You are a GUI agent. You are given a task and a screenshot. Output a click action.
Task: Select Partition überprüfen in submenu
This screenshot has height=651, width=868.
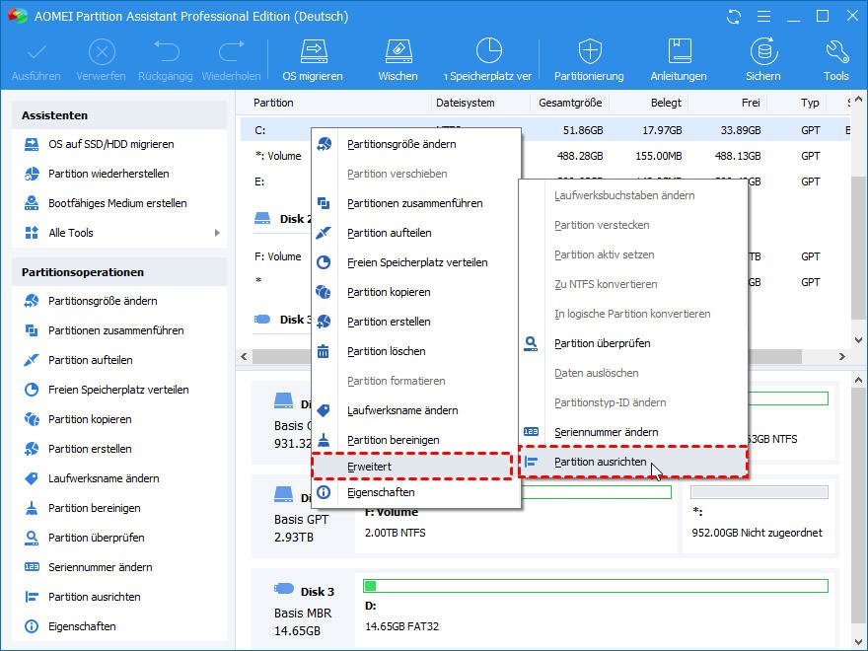633,344
